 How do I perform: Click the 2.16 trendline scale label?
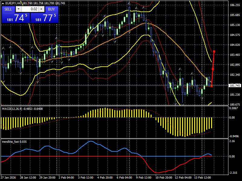tap(232, 141)
